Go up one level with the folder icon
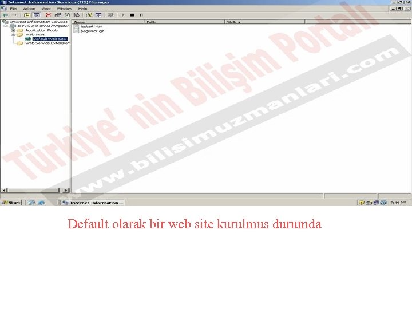Viewport: 412px width, 309px height. [x=27, y=15]
